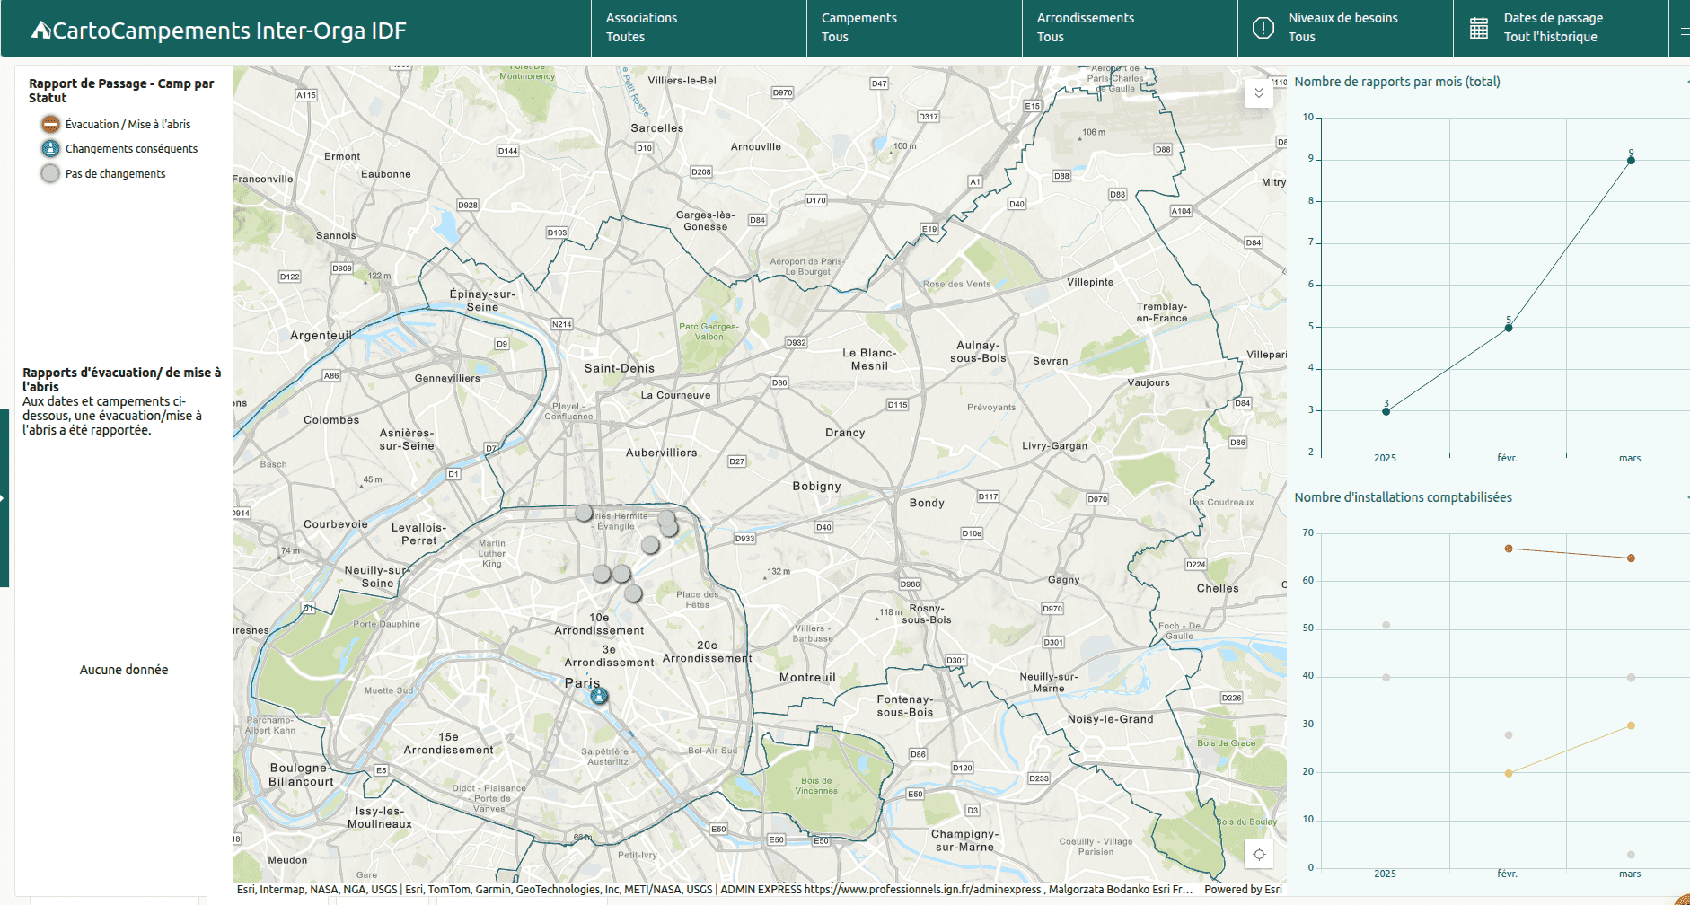1690x905 pixels.
Task: Click the Évacuation / Mise à l'abris legend icon
Action: 50,124
